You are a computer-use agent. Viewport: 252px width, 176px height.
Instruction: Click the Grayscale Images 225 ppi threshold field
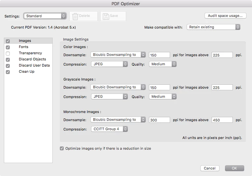click(x=222, y=87)
